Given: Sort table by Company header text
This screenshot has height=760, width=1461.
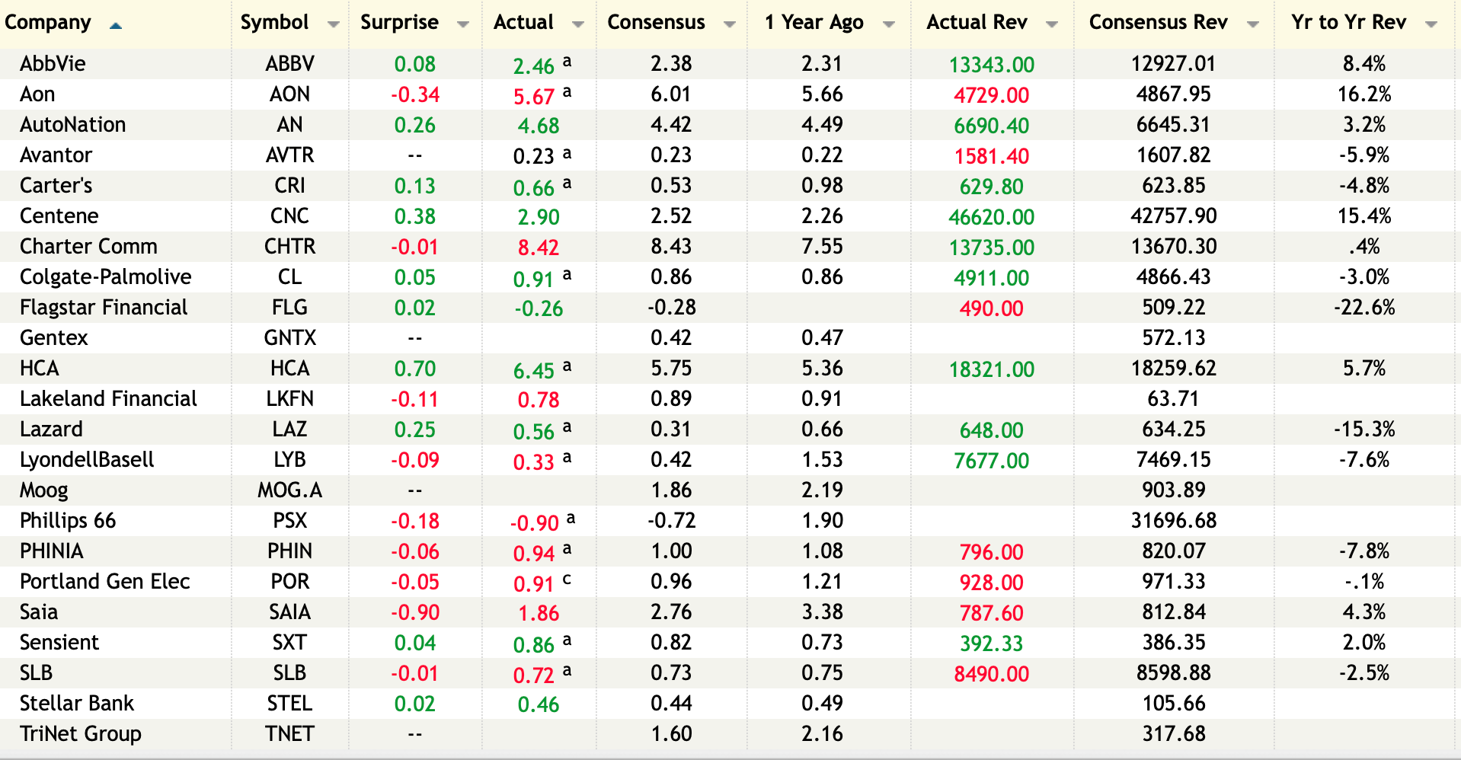Looking at the screenshot, I should pyautogui.click(x=48, y=23).
